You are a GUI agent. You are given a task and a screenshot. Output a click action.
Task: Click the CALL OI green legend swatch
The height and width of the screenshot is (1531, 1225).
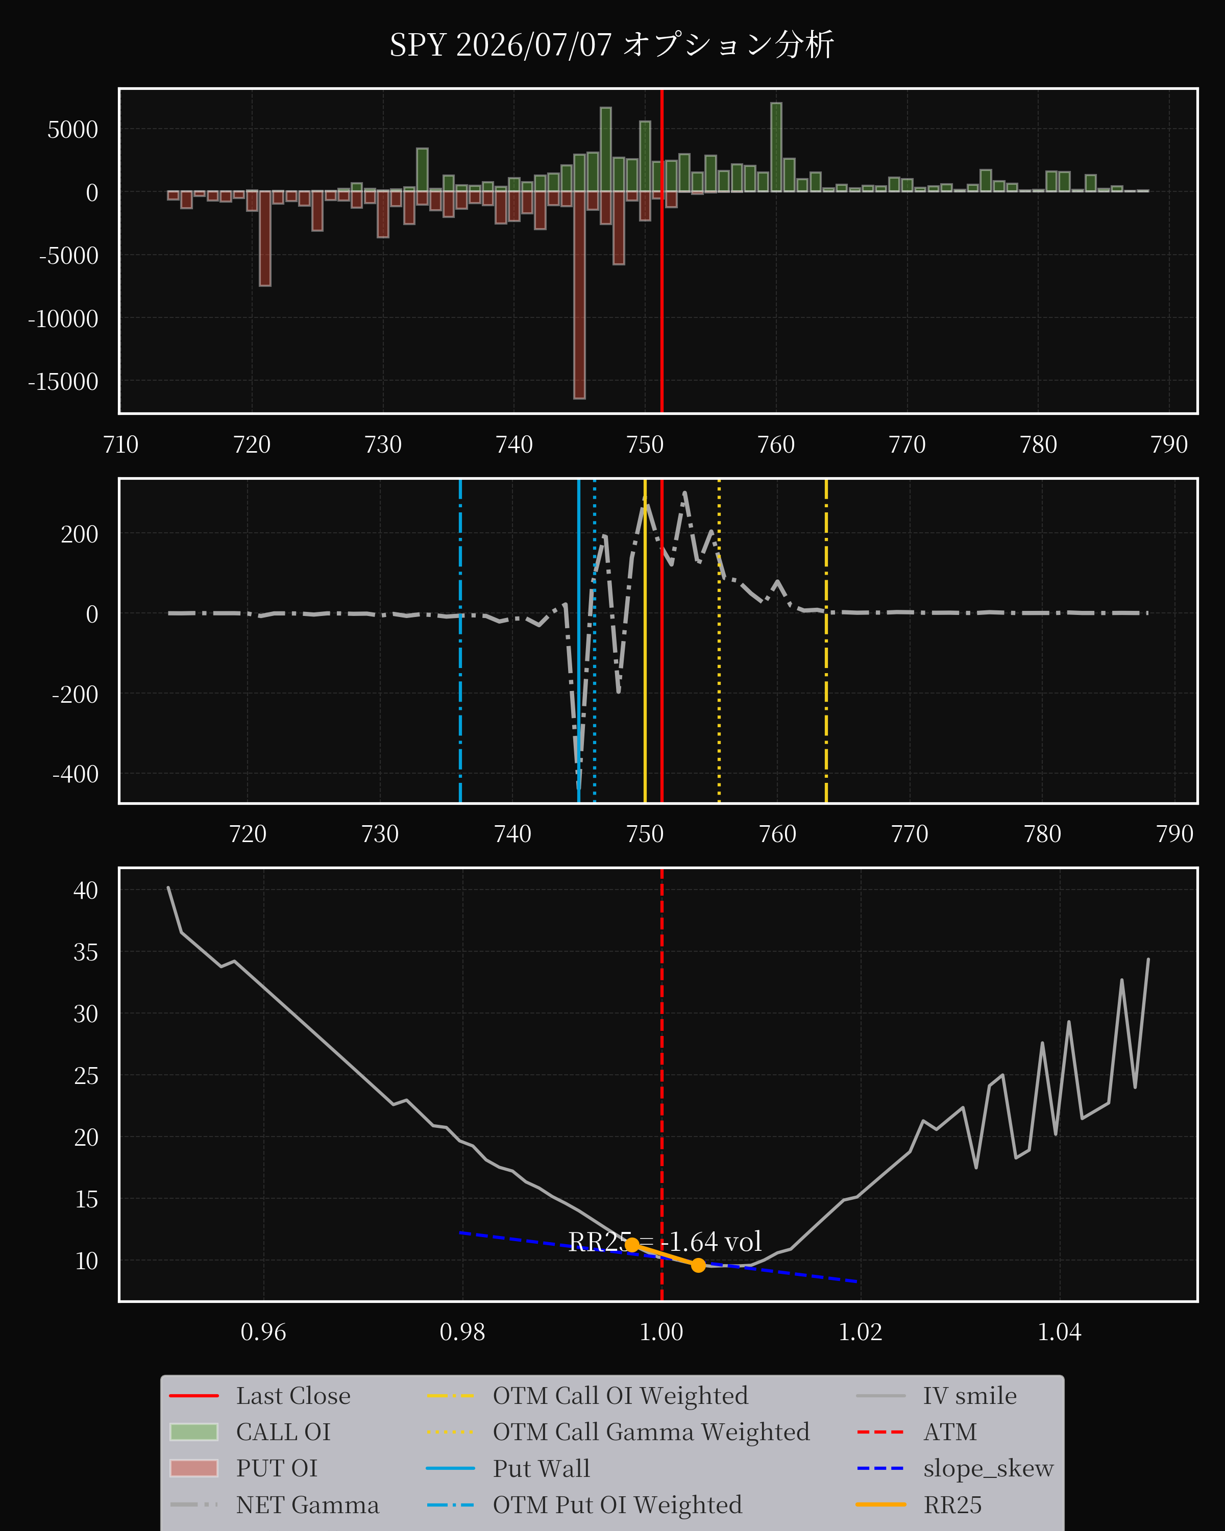(x=194, y=1431)
